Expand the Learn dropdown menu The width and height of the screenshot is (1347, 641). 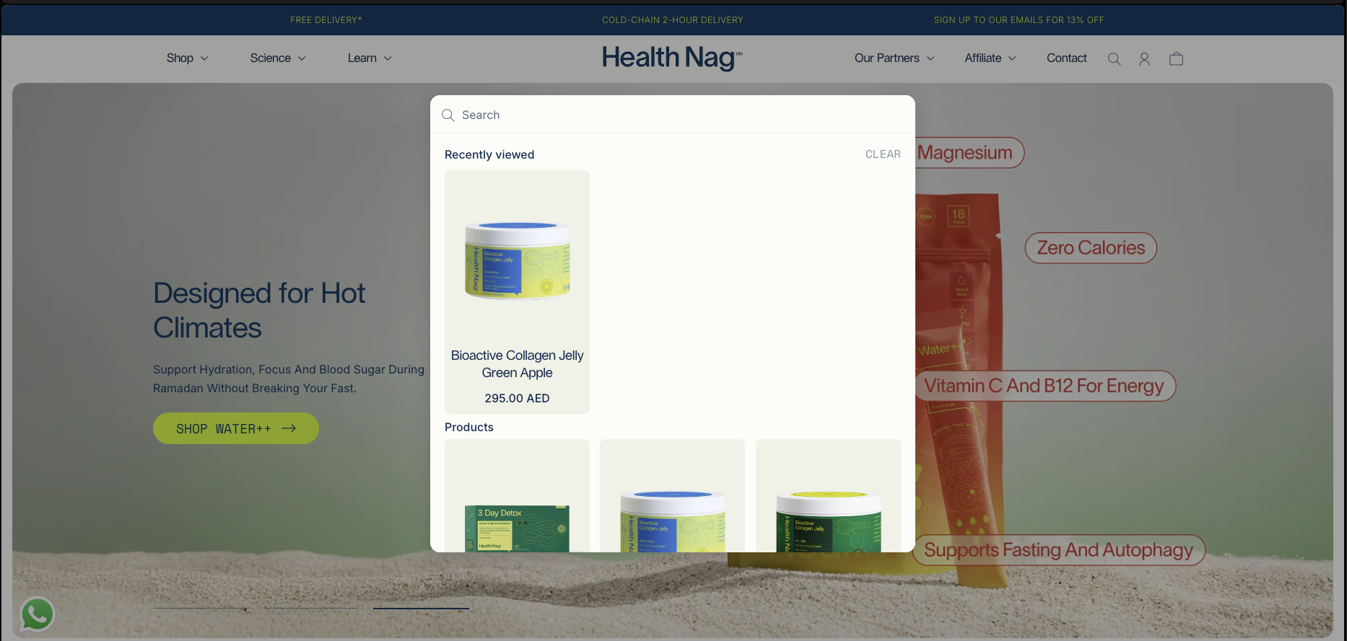[370, 58]
